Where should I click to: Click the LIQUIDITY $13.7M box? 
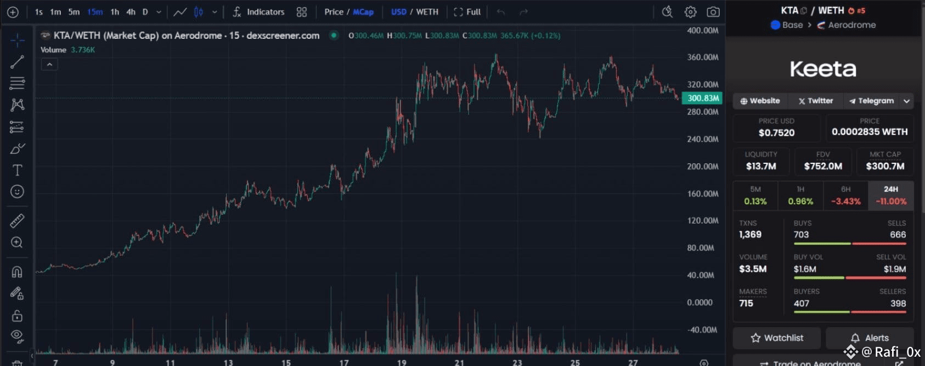click(x=761, y=161)
